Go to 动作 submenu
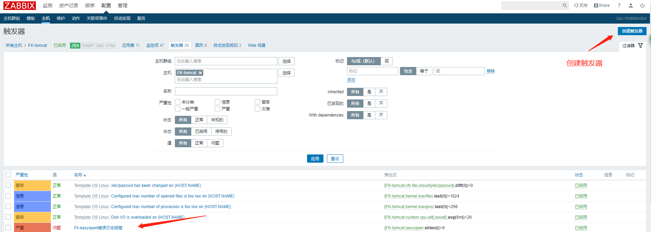Image resolution: width=651 pixels, height=232 pixels. 76,18
